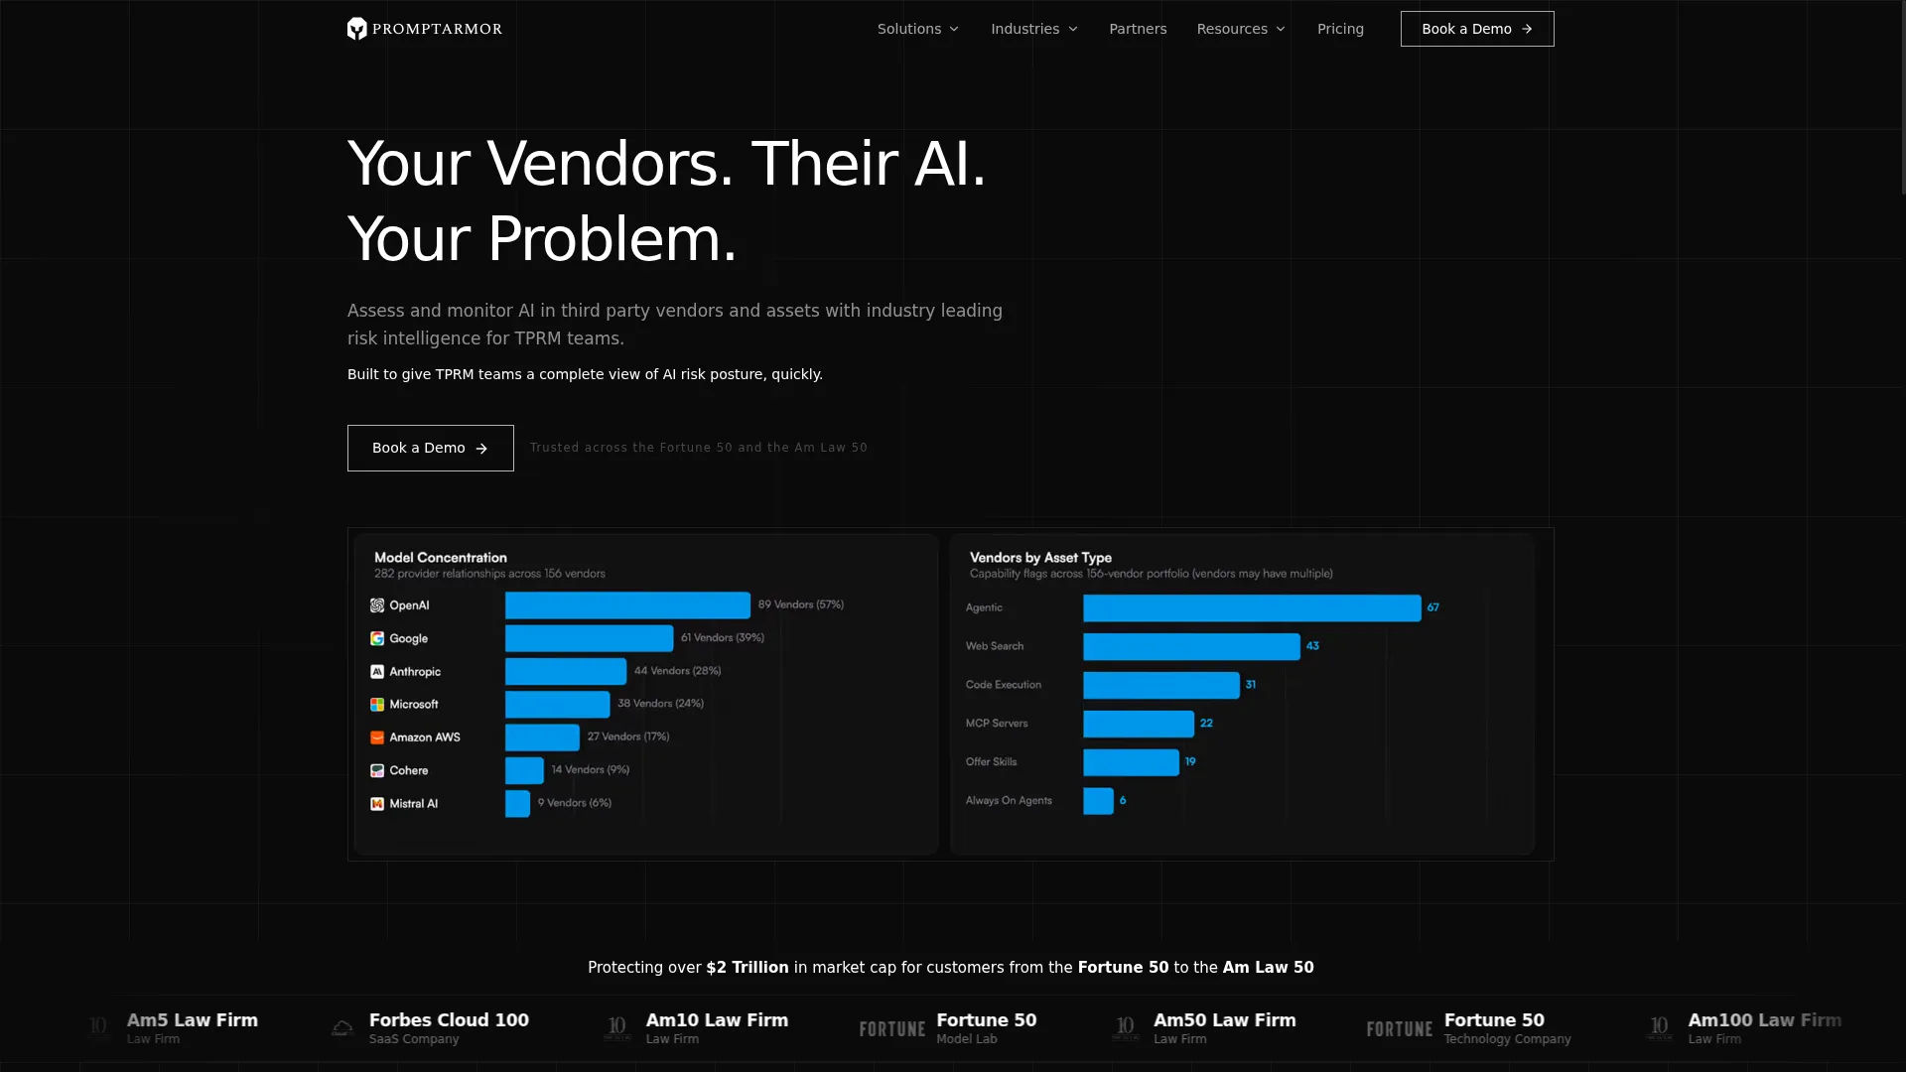
Task: Click the Mistral AI logo icon
Action: pos(377,804)
